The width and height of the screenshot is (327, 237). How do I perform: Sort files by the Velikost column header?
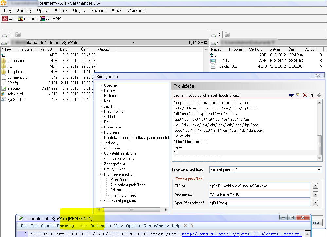pyautogui.click(x=46, y=49)
